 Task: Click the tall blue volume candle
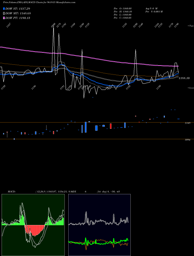pyautogui.click(x=86, y=127)
